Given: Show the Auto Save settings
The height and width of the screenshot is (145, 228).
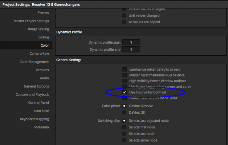Looking at the screenshot, I should coord(41,111).
